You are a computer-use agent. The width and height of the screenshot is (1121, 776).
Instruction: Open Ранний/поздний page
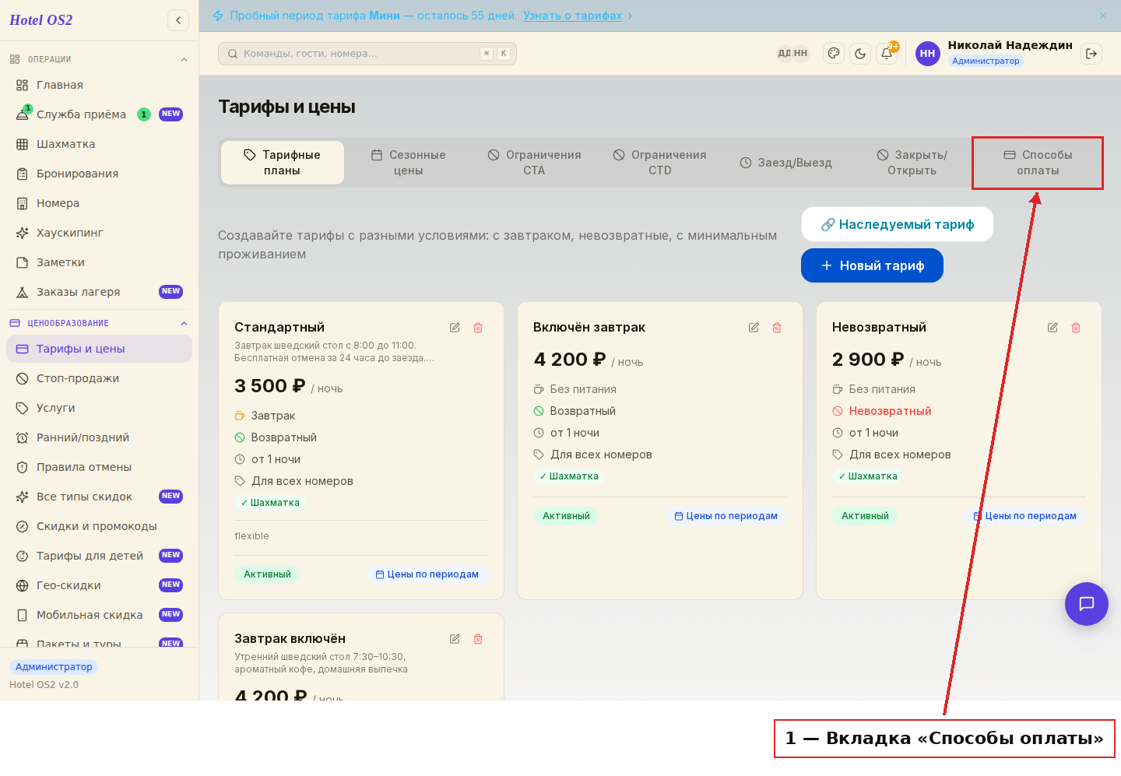[x=99, y=437]
